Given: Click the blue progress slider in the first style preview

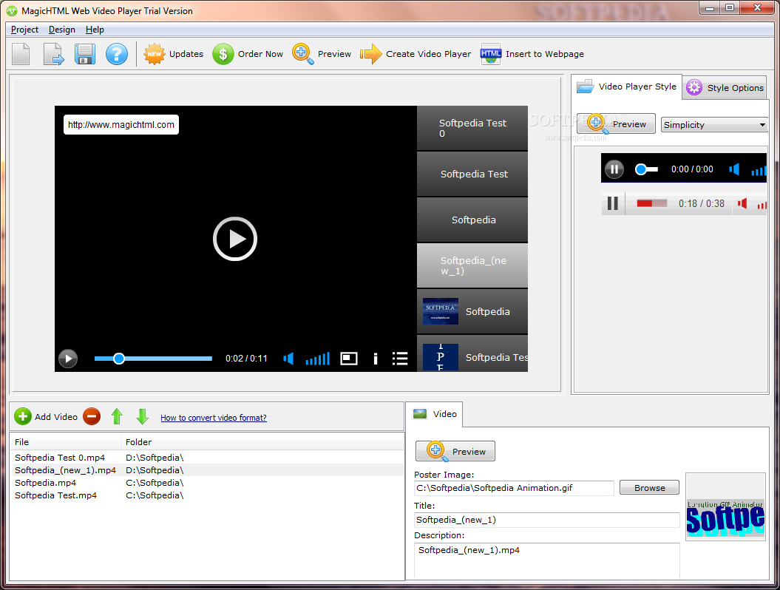Looking at the screenshot, I should 647,169.
